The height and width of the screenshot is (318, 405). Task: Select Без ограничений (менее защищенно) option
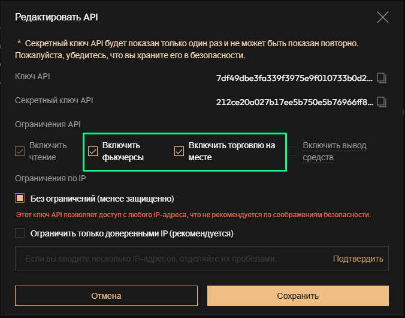(x=20, y=198)
